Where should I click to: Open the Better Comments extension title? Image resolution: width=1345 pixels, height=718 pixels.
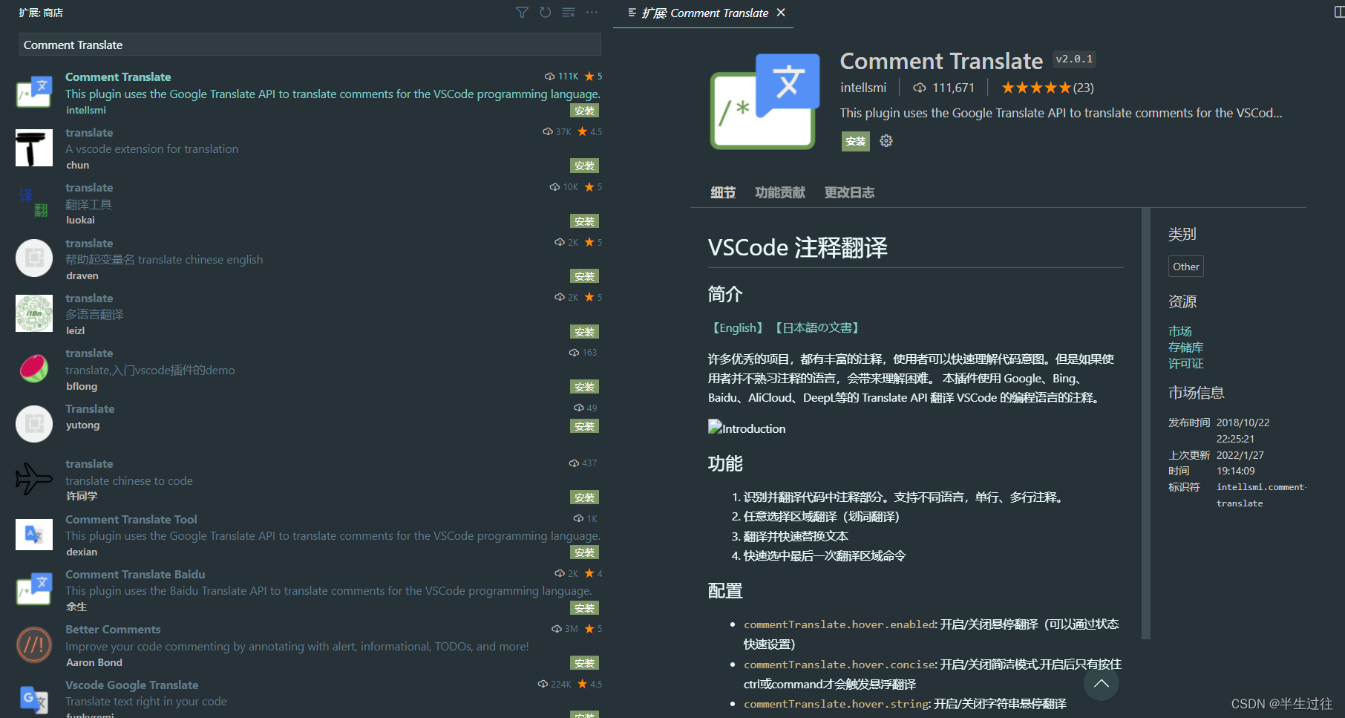pos(113,629)
